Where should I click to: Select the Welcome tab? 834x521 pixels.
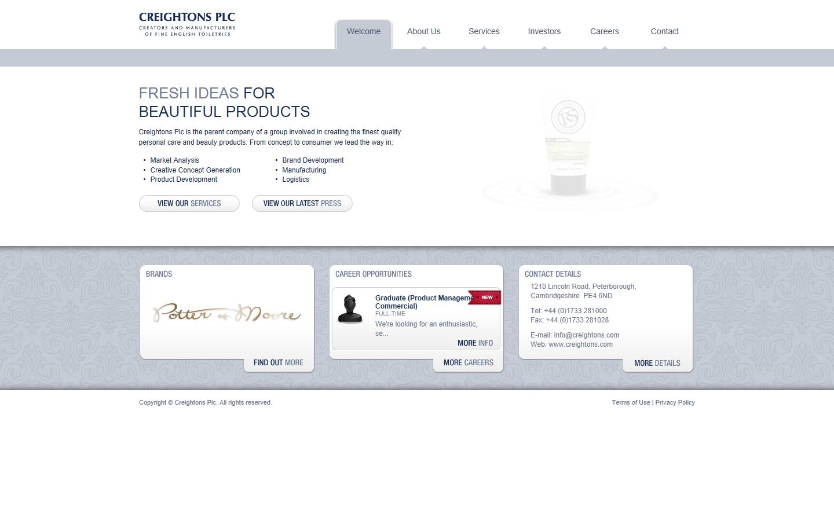pyautogui.click(x=363, y=32)
